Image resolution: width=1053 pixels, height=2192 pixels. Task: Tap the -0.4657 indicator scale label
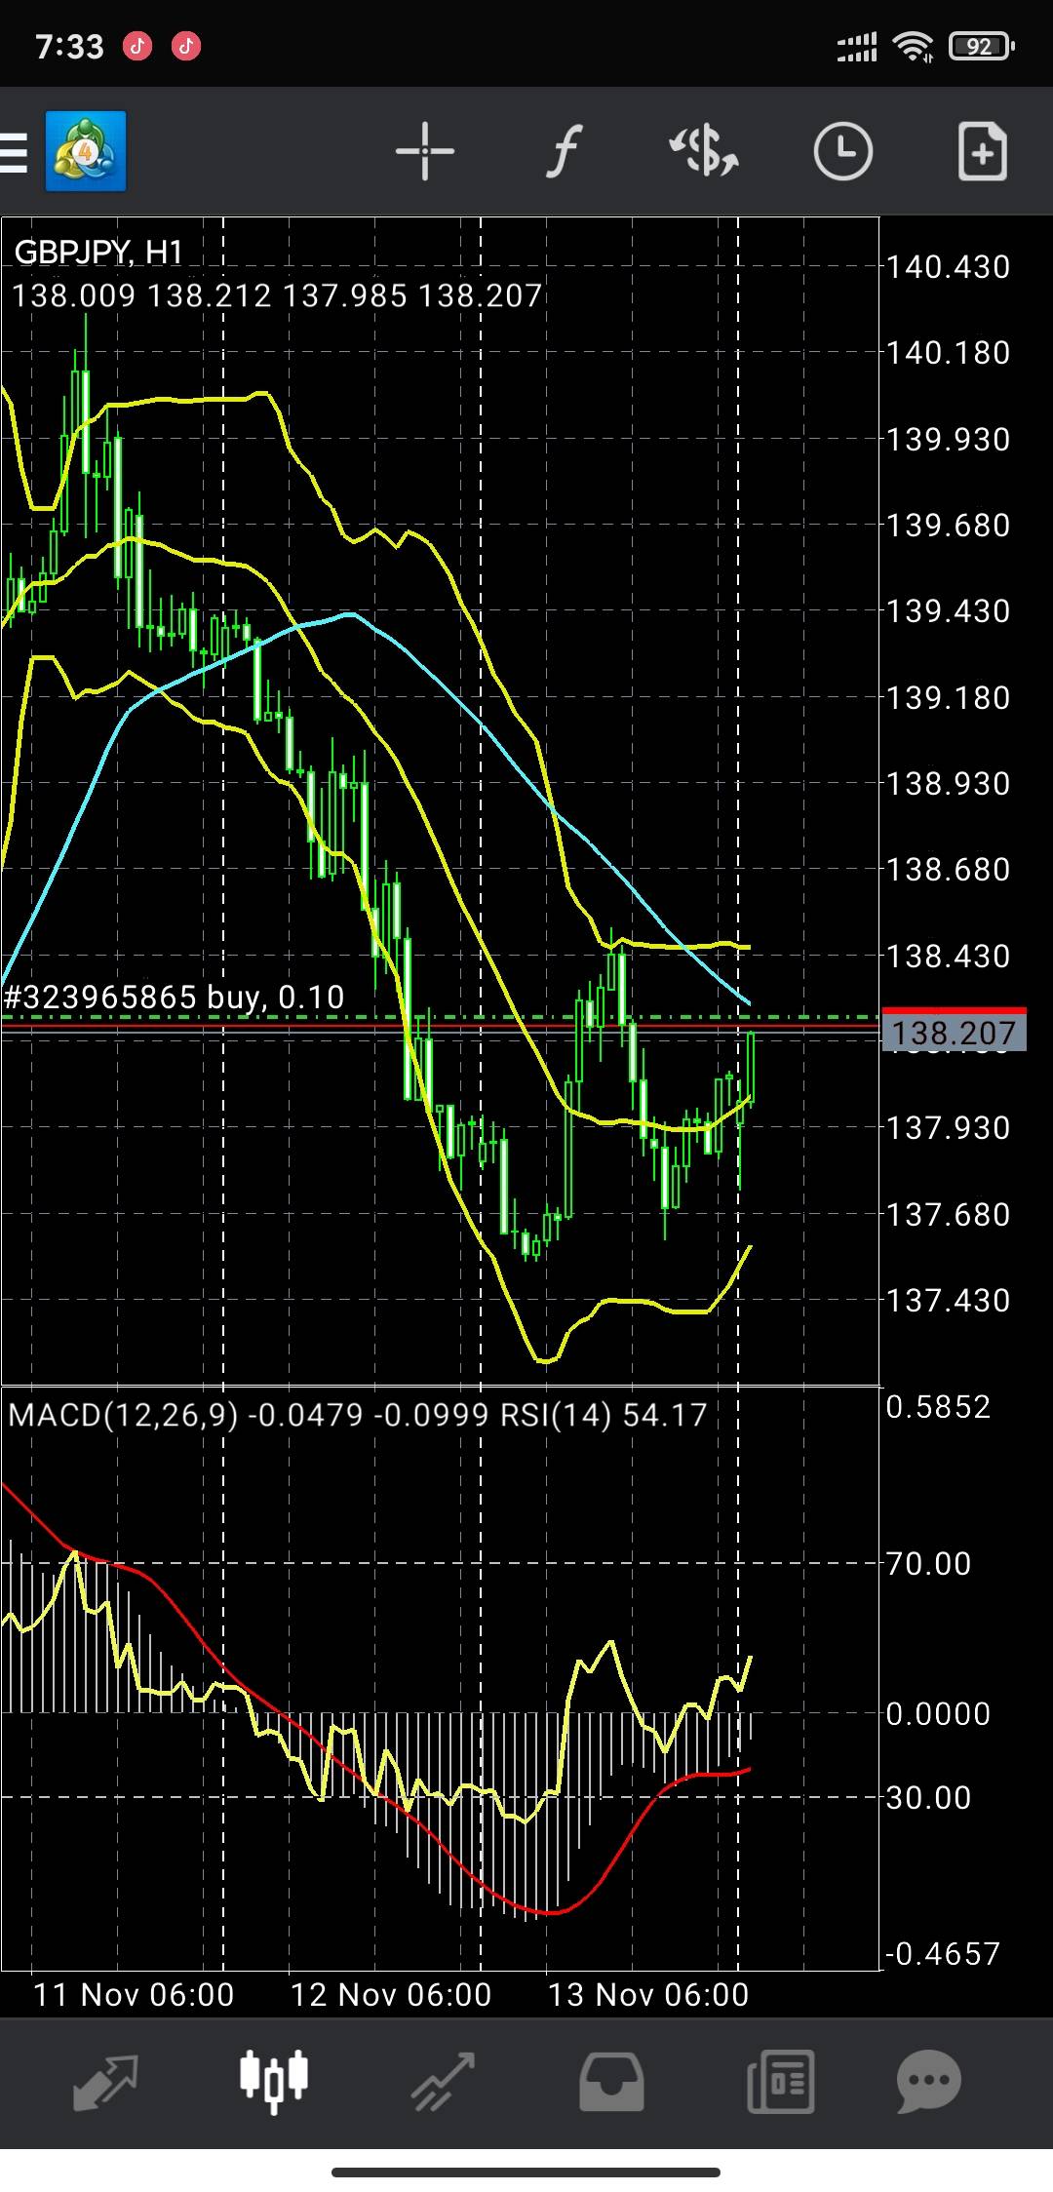943,1953
